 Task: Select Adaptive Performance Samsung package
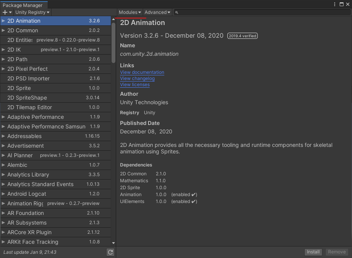(x=56, y=127)
